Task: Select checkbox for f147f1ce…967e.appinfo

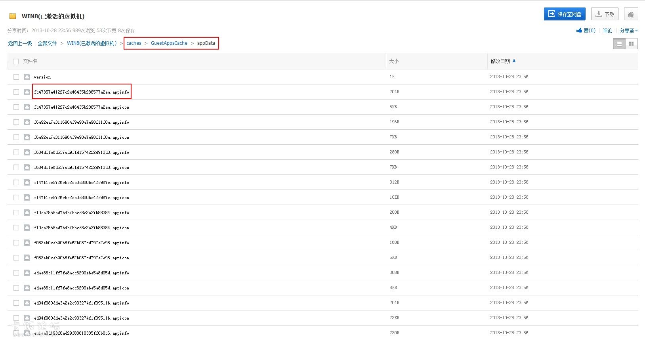Action: 16,182
